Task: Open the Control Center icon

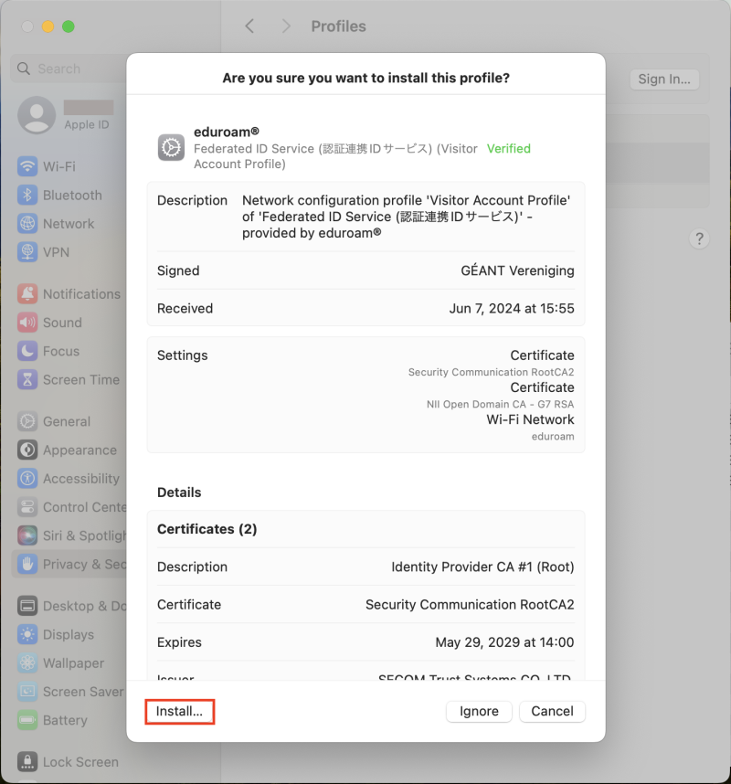Action: click(27, 507)
